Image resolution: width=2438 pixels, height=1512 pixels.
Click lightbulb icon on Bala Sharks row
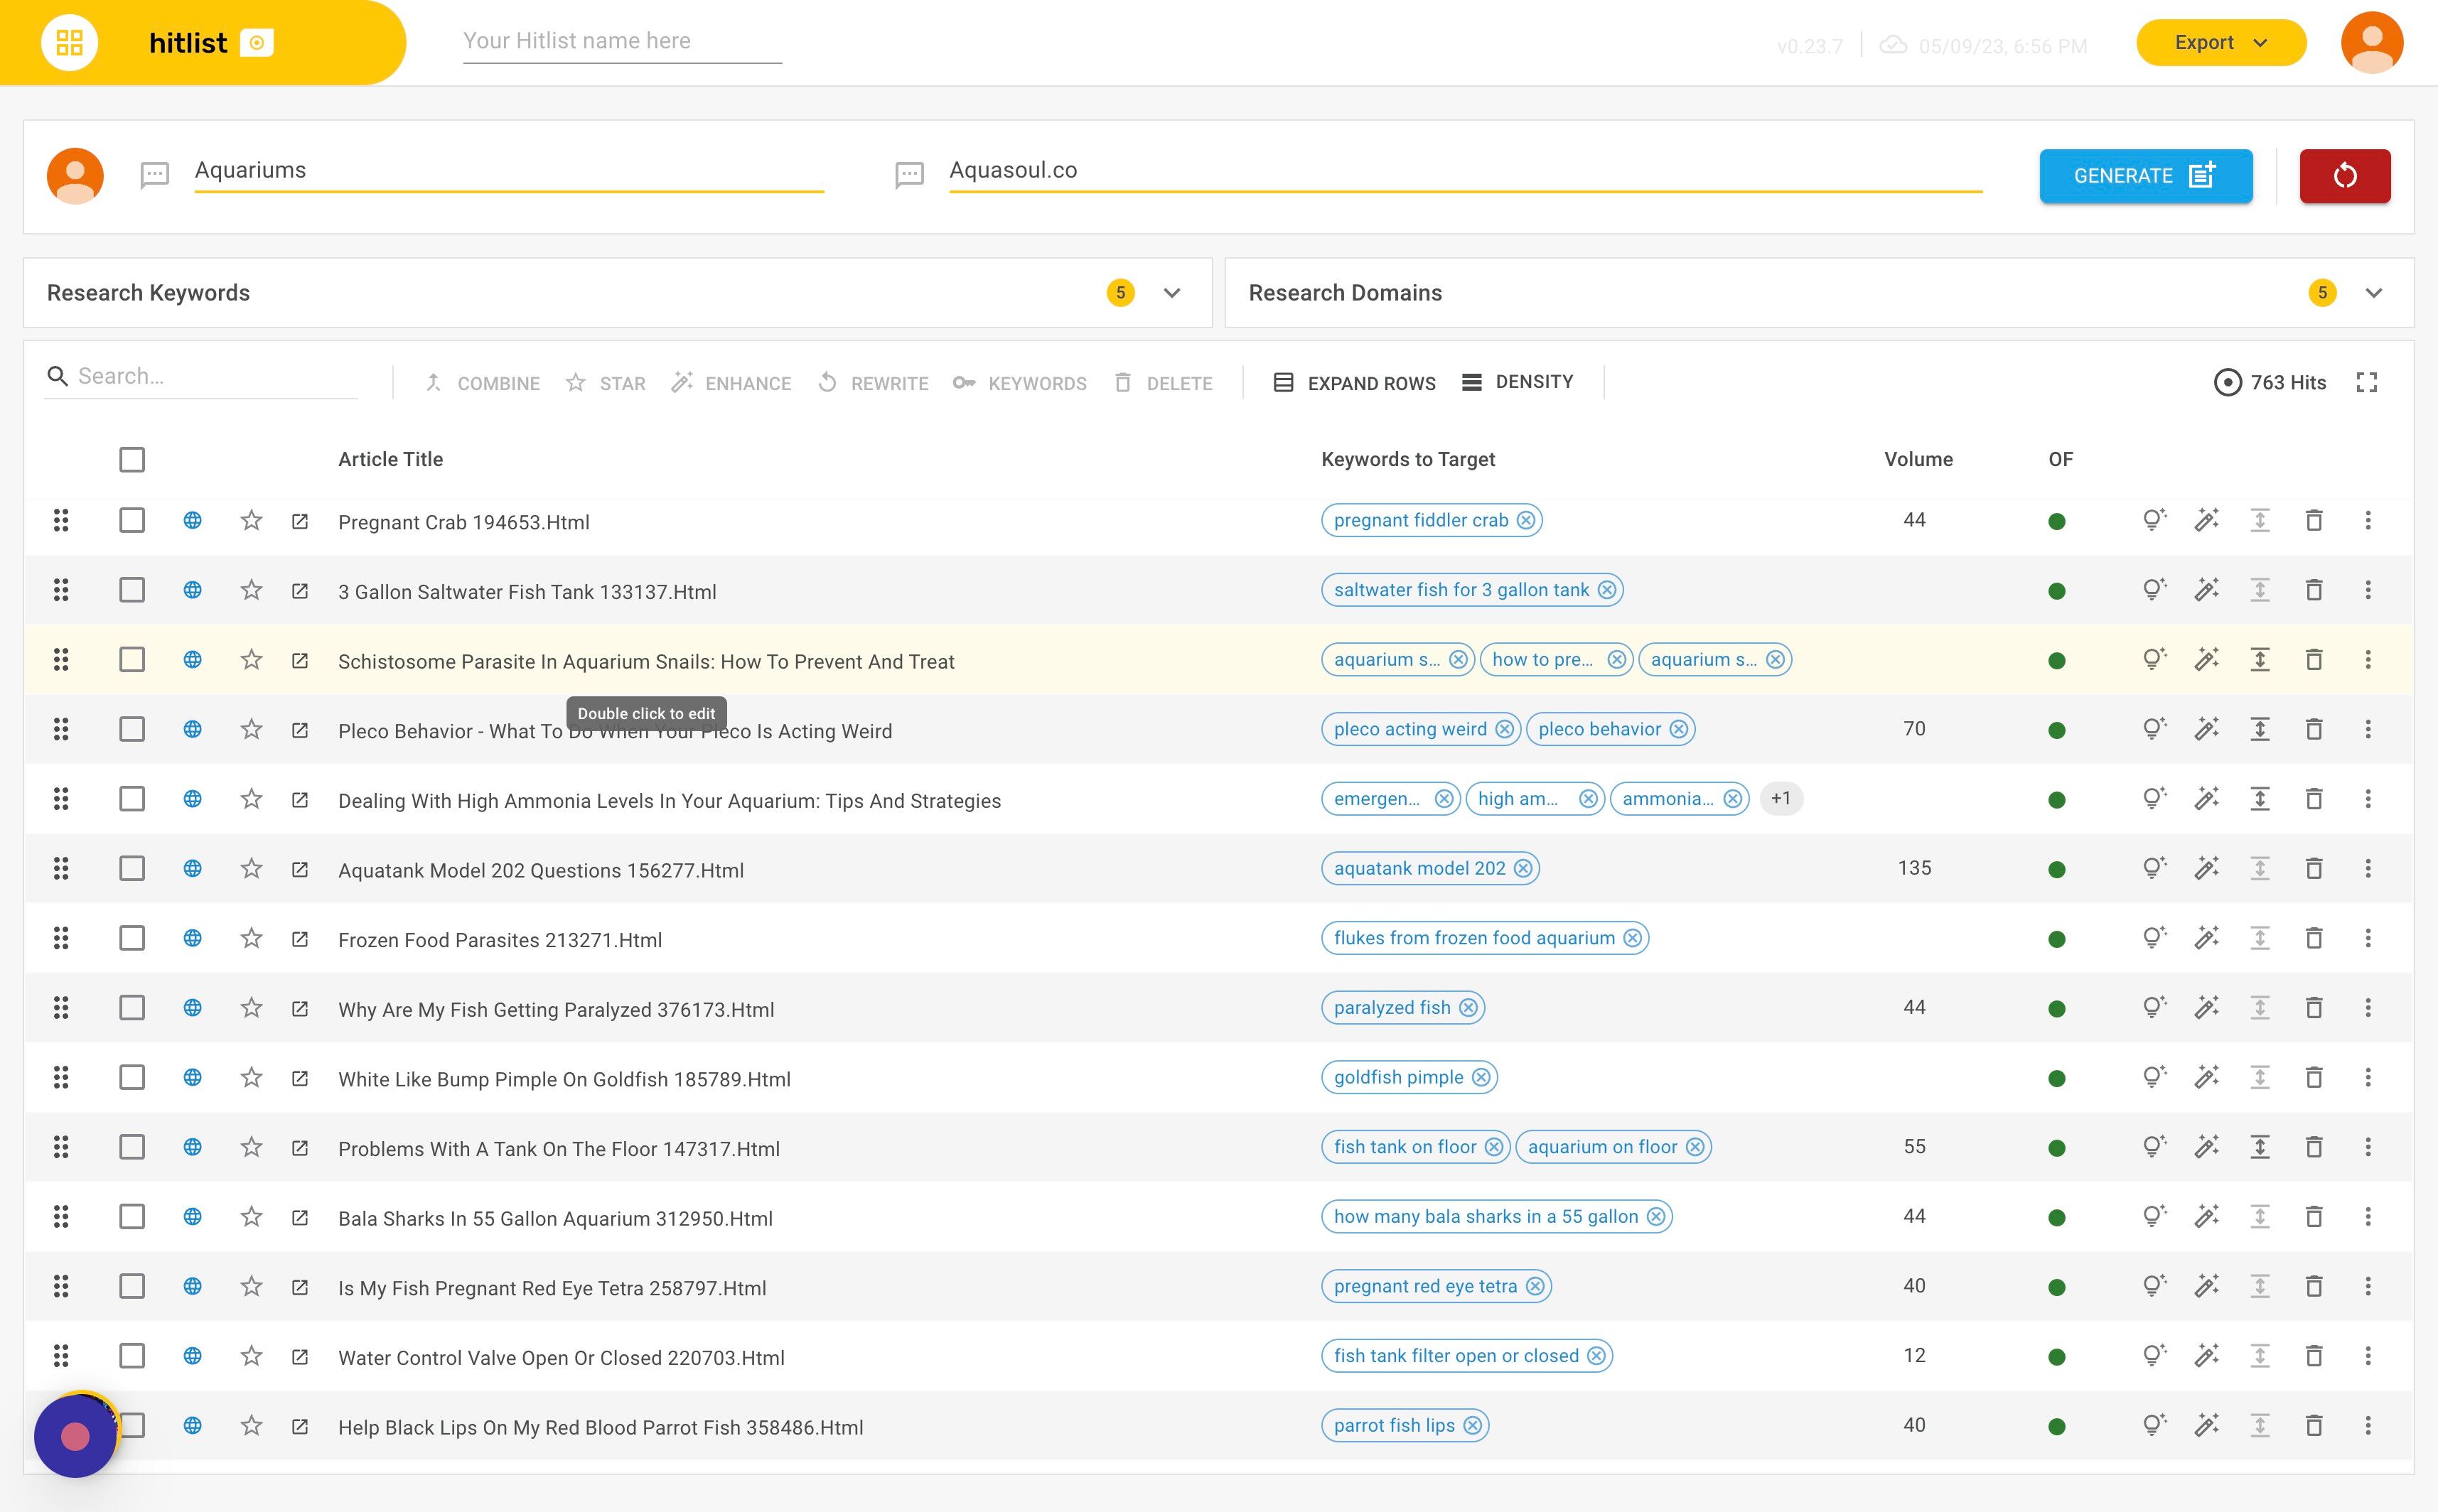coord(2153,1216)
